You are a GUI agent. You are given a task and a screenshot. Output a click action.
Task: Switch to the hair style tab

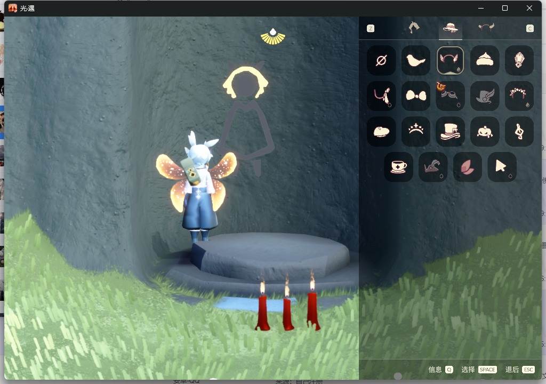[x=414, y=28]
